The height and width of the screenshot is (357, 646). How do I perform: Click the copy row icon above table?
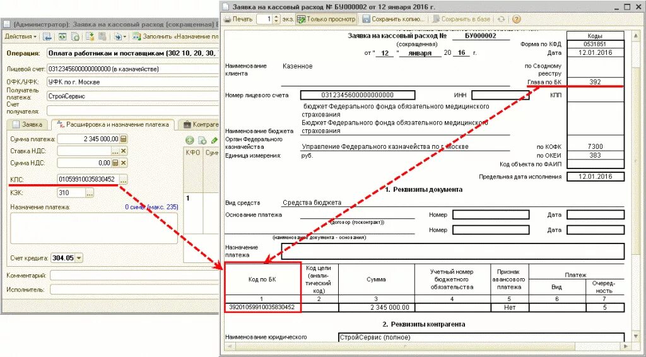pyautogui.click(x=203, y=141)
